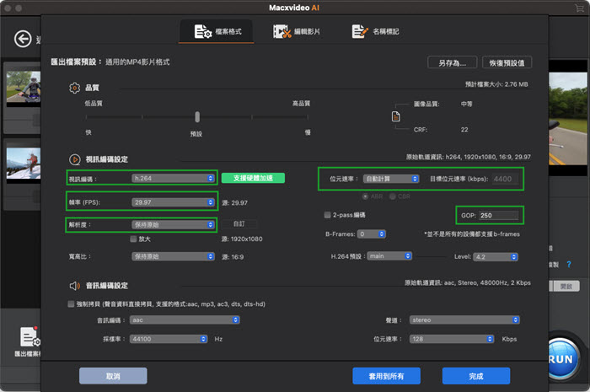This screenshot has width=590, height=392.
Task: Open the B-Frames dropdown
Action: (372, 234)
